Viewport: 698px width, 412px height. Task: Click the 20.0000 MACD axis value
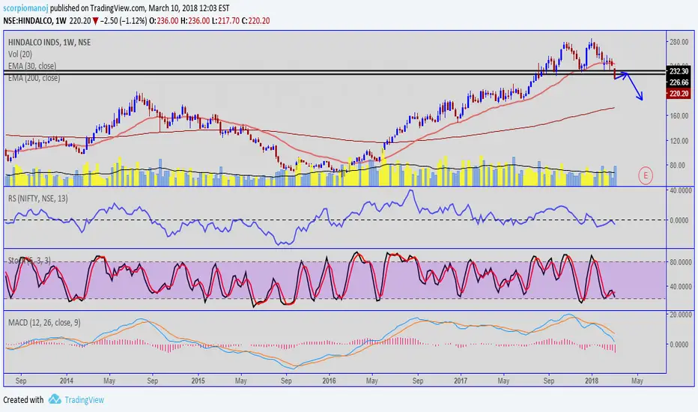pos(681,315)
